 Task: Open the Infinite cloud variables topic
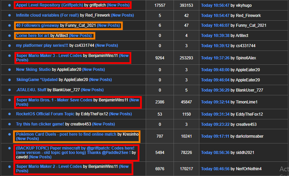pyautogui.click(x=47, y=15)
